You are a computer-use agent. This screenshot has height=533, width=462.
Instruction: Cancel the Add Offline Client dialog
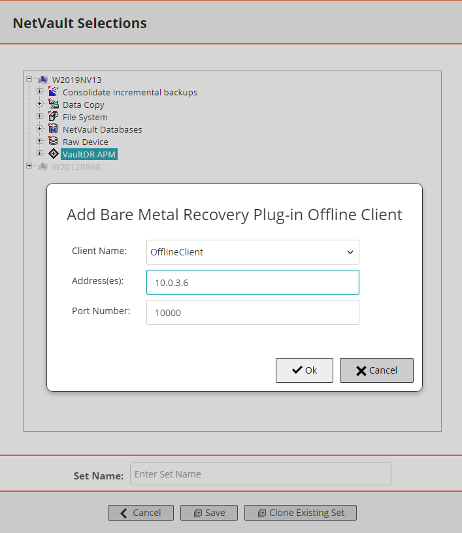(x=376, y=370)
